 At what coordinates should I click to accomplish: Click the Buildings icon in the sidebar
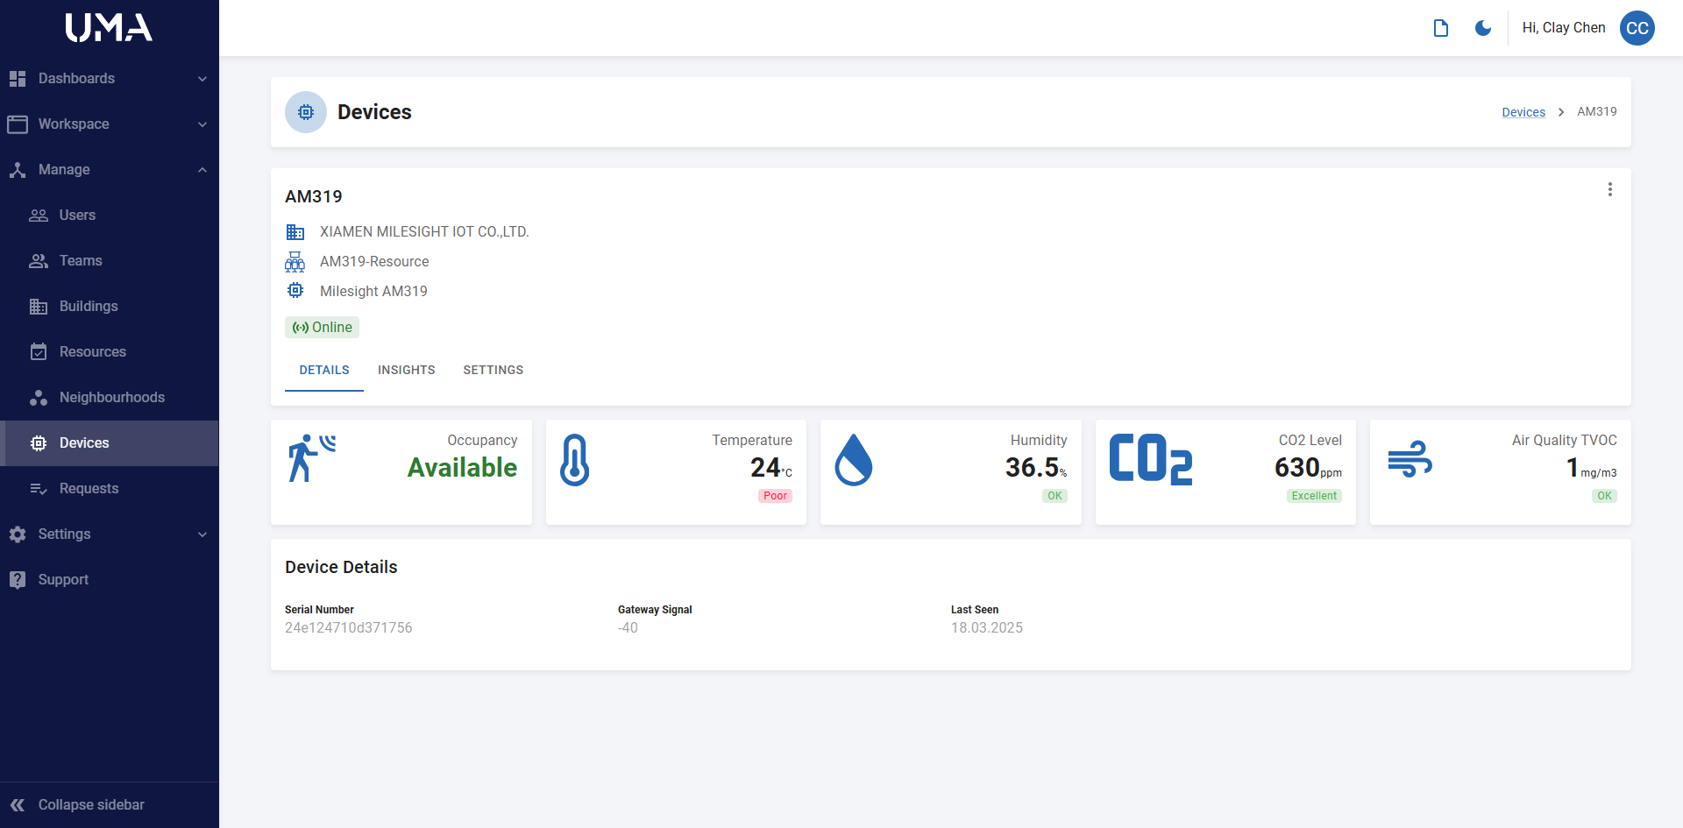pos(39,307)
